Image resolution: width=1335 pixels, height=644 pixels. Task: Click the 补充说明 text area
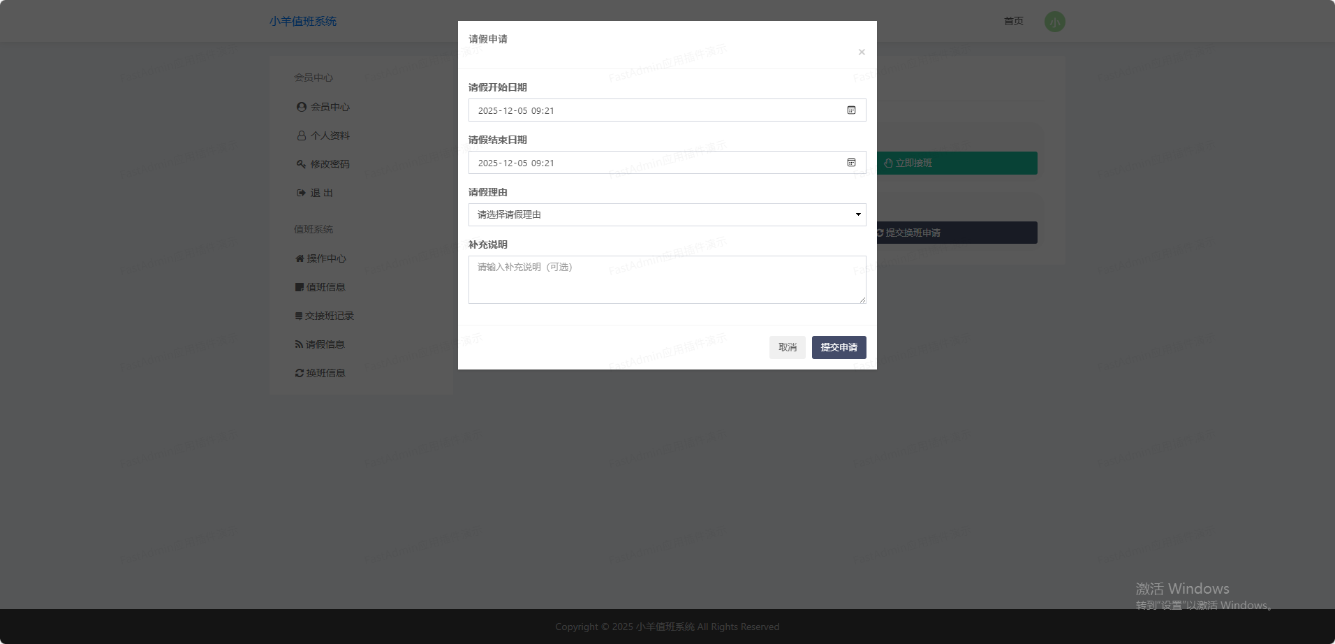coord(667,279)
